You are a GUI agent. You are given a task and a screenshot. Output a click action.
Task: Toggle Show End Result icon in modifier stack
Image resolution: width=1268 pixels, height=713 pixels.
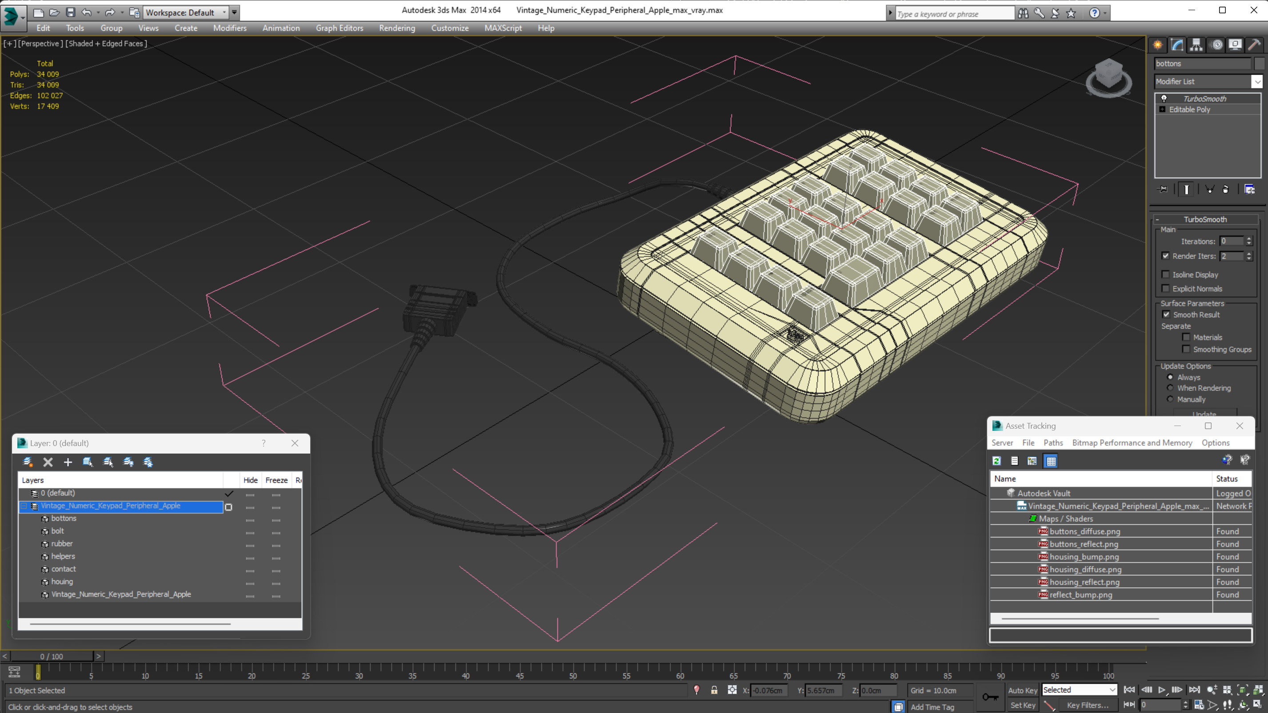click(1187, 189)
